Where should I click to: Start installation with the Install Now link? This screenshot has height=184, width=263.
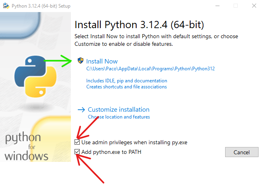pyautogui.click(x=102, y=61)
